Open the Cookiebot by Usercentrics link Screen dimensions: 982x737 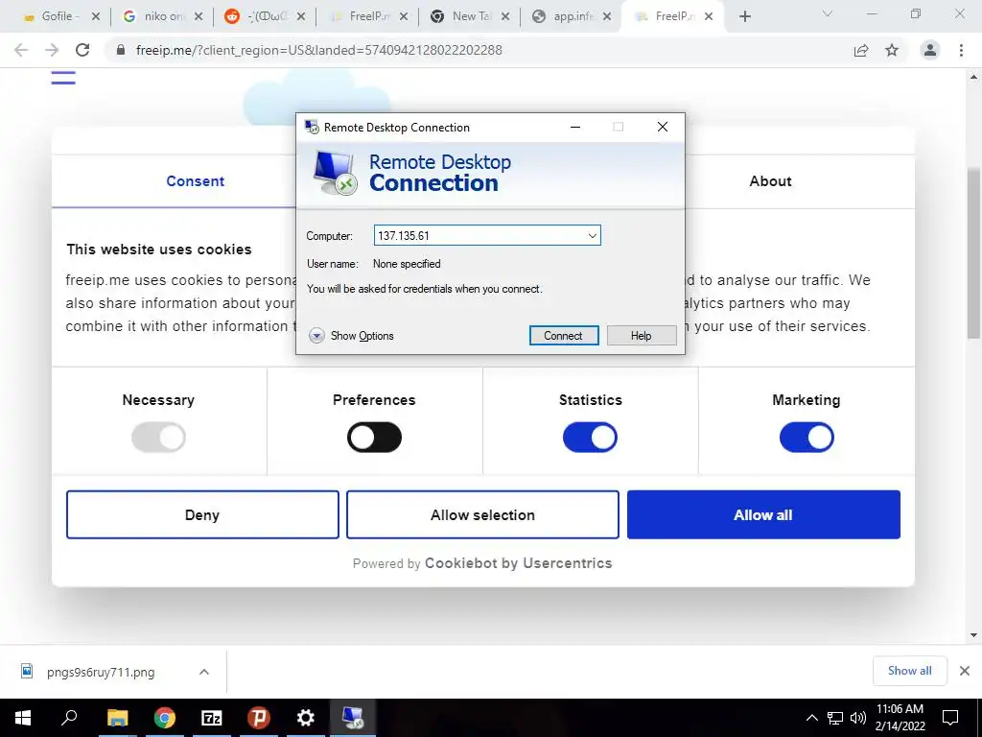(518, 562)
